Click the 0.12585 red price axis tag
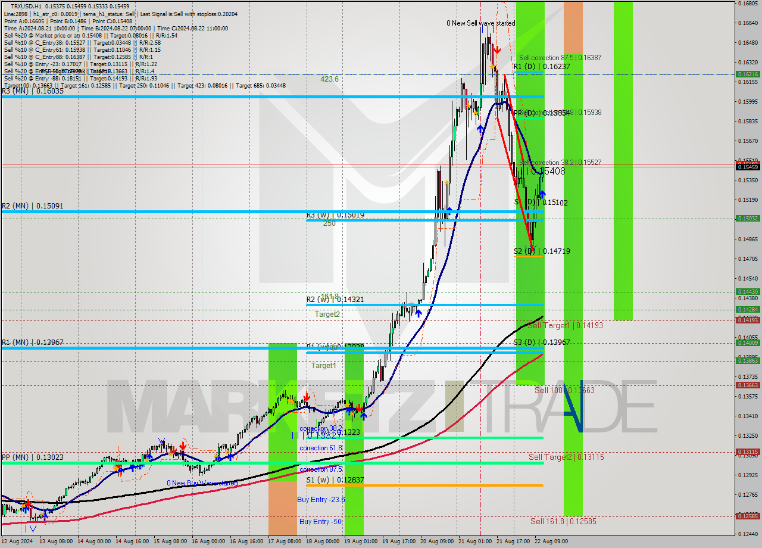 pos(748,516)
